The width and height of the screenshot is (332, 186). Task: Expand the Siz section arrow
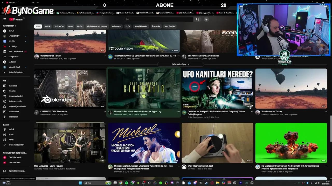pyautogui.click(x=8, y=81)
